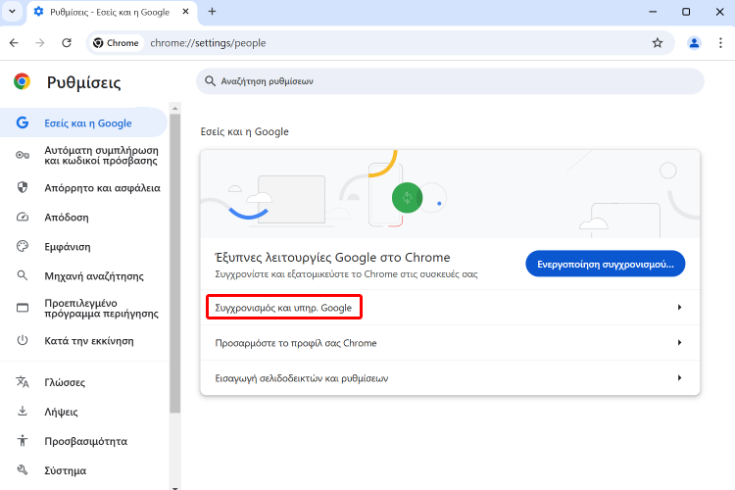This screenshot has width=735, height=490.
Task: Click the wrench icon for Σύστημα
Action: pos(22,469)
